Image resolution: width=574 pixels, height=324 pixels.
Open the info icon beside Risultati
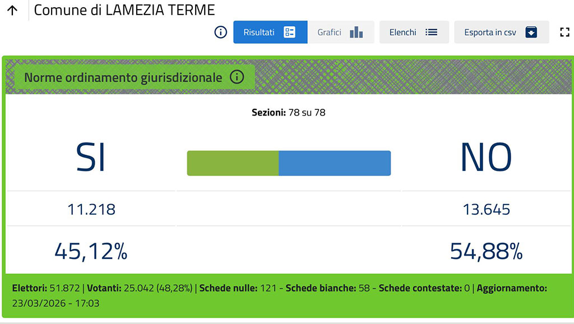[x=221, y=32]
